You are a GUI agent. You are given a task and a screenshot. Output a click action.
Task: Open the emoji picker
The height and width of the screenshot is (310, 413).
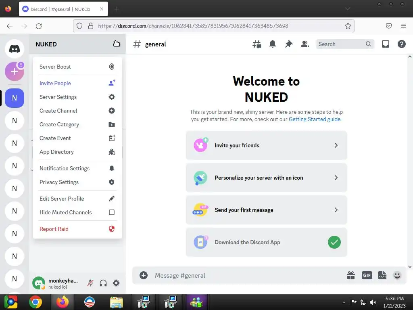coord(397,275)
